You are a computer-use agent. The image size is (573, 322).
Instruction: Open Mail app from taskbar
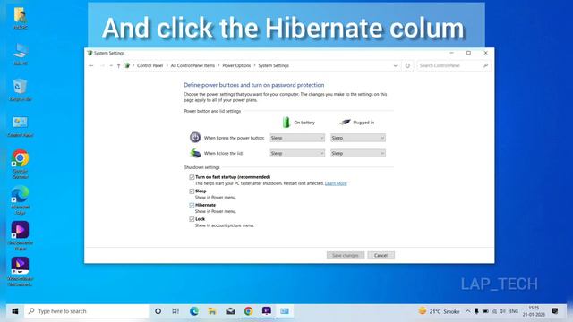pyautogui.click(x=230, y=311)
